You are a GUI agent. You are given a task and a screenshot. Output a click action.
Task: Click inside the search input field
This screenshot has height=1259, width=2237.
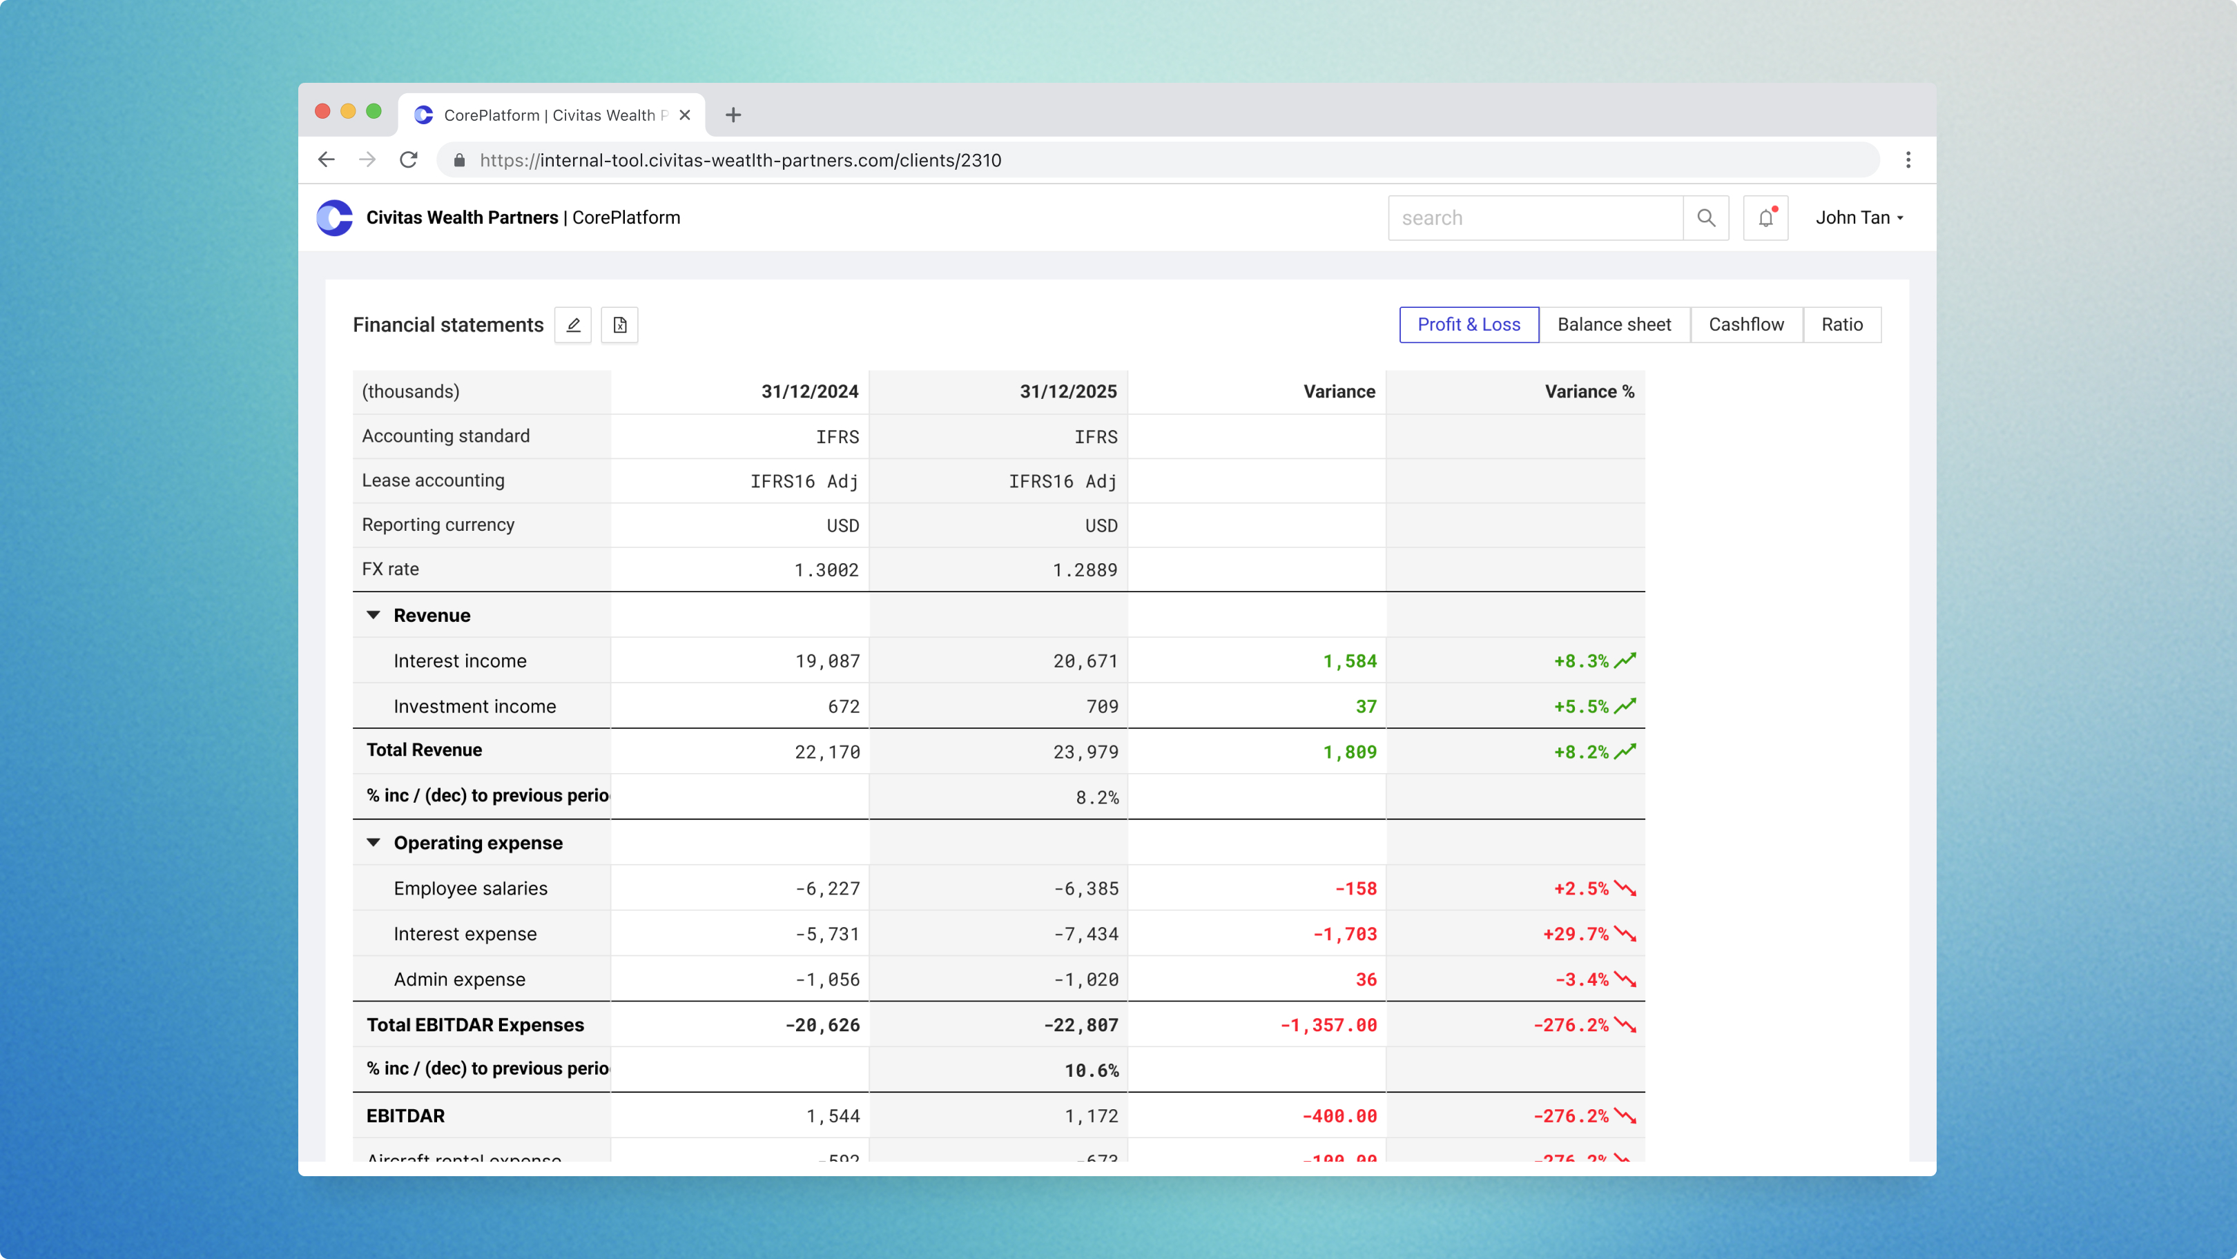click(1537, 218)
